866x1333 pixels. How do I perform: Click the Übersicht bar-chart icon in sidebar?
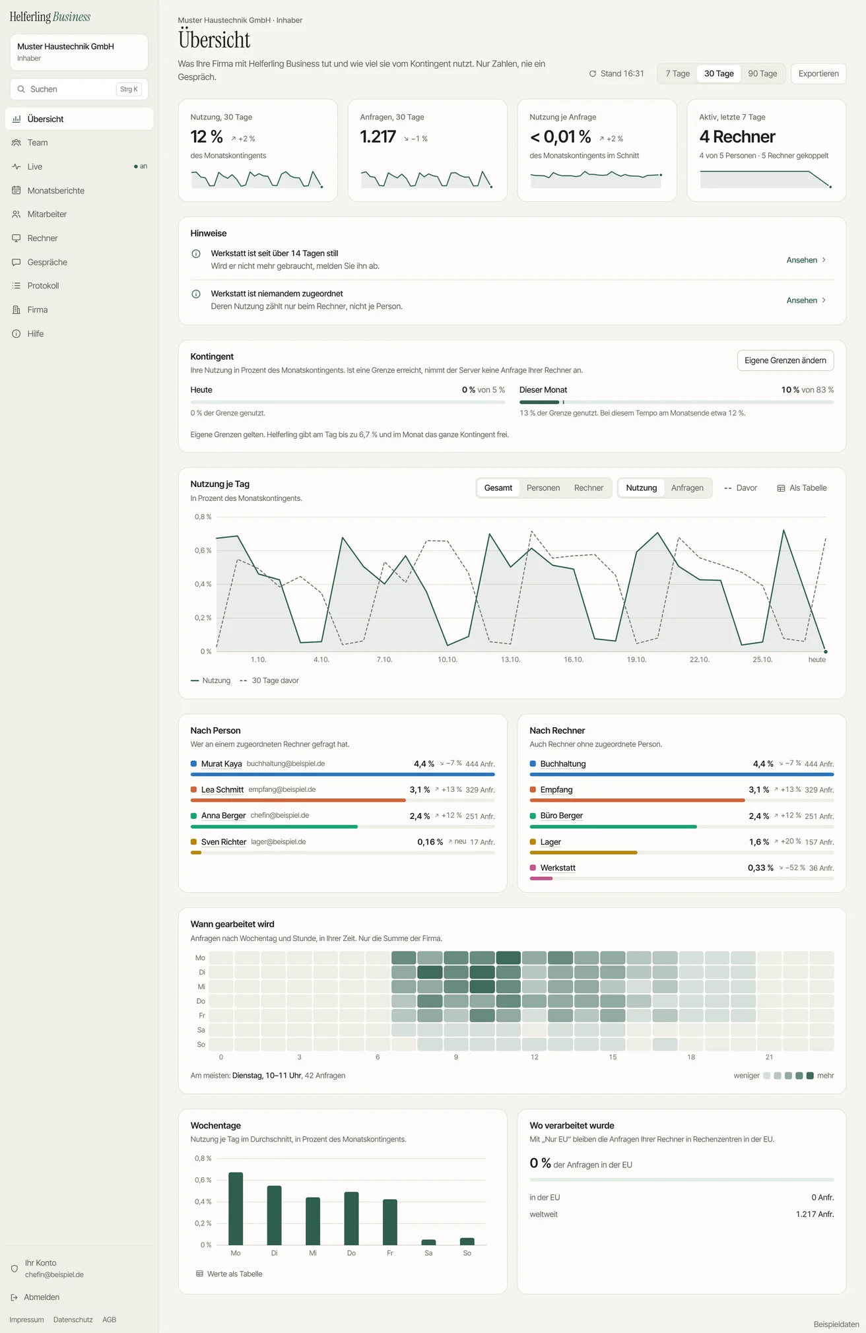(17, 119)
